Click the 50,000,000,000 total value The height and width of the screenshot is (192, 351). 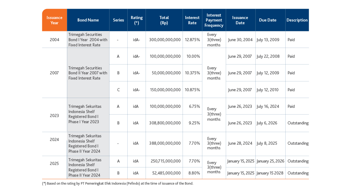[x=166, y=73]
